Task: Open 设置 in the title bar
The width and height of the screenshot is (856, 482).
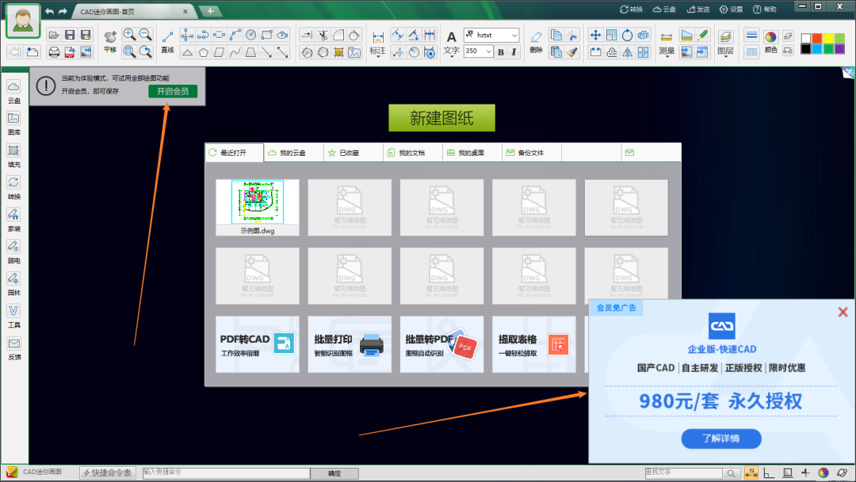Action: pos(731,9)
